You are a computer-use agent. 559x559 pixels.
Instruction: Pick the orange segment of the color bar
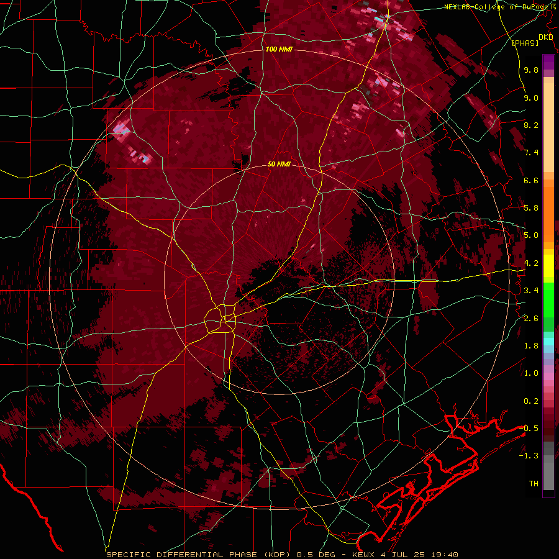(x=548, y=214)
